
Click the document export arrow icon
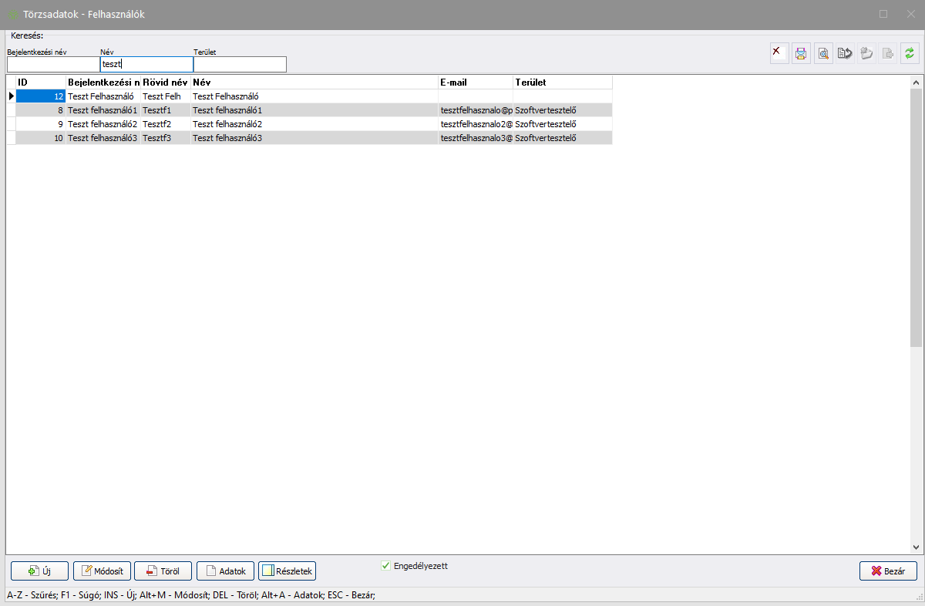click(845, 53)
